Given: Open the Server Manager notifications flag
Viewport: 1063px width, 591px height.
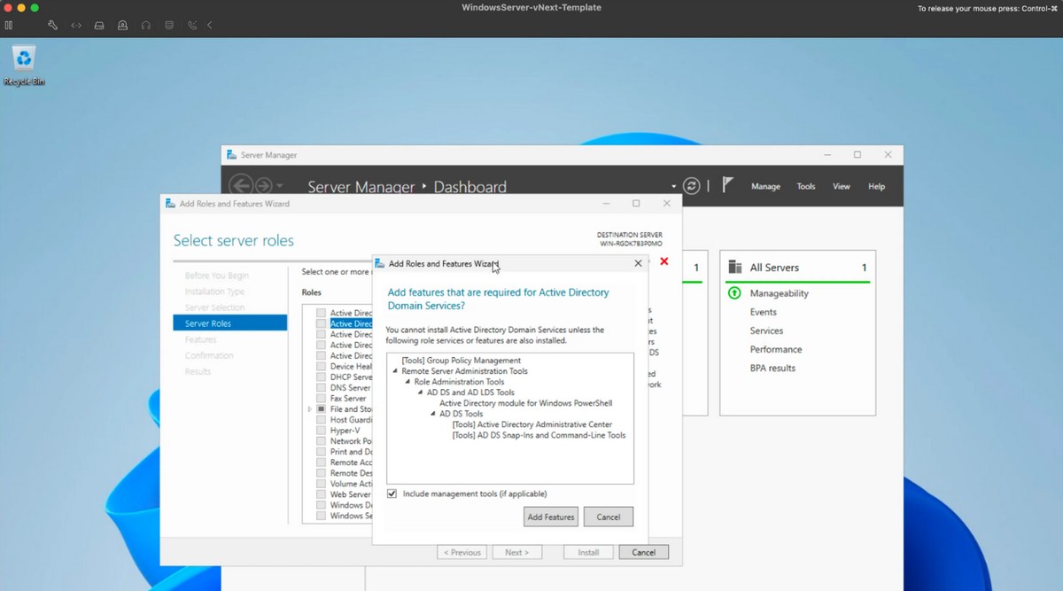Looking at the screenshot, I should coord(727,185).
